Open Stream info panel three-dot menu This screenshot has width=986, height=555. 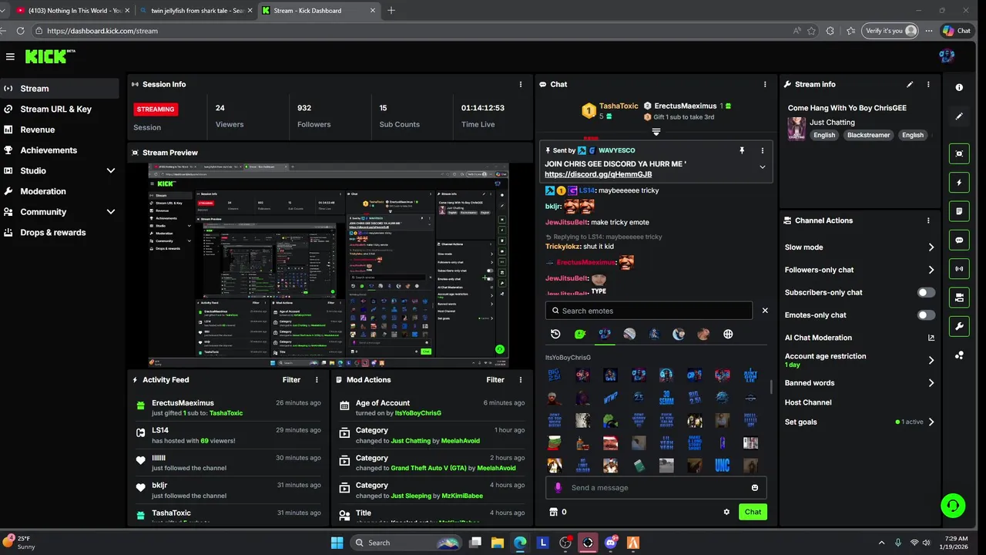928,84
